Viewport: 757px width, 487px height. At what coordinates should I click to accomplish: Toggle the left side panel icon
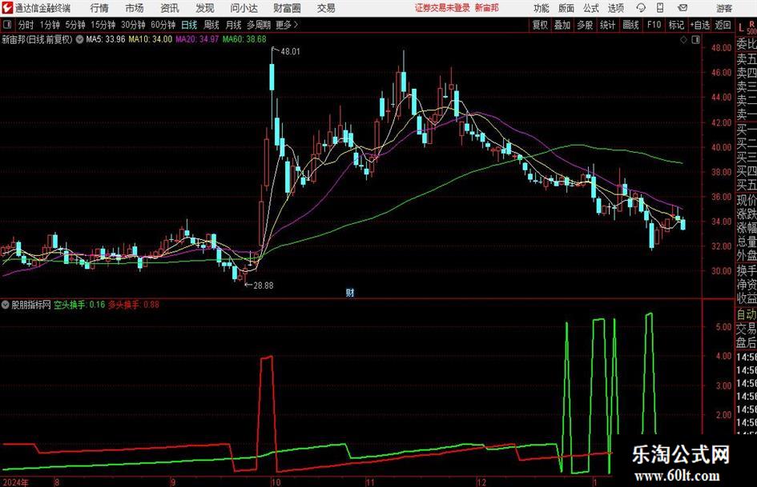7,25
